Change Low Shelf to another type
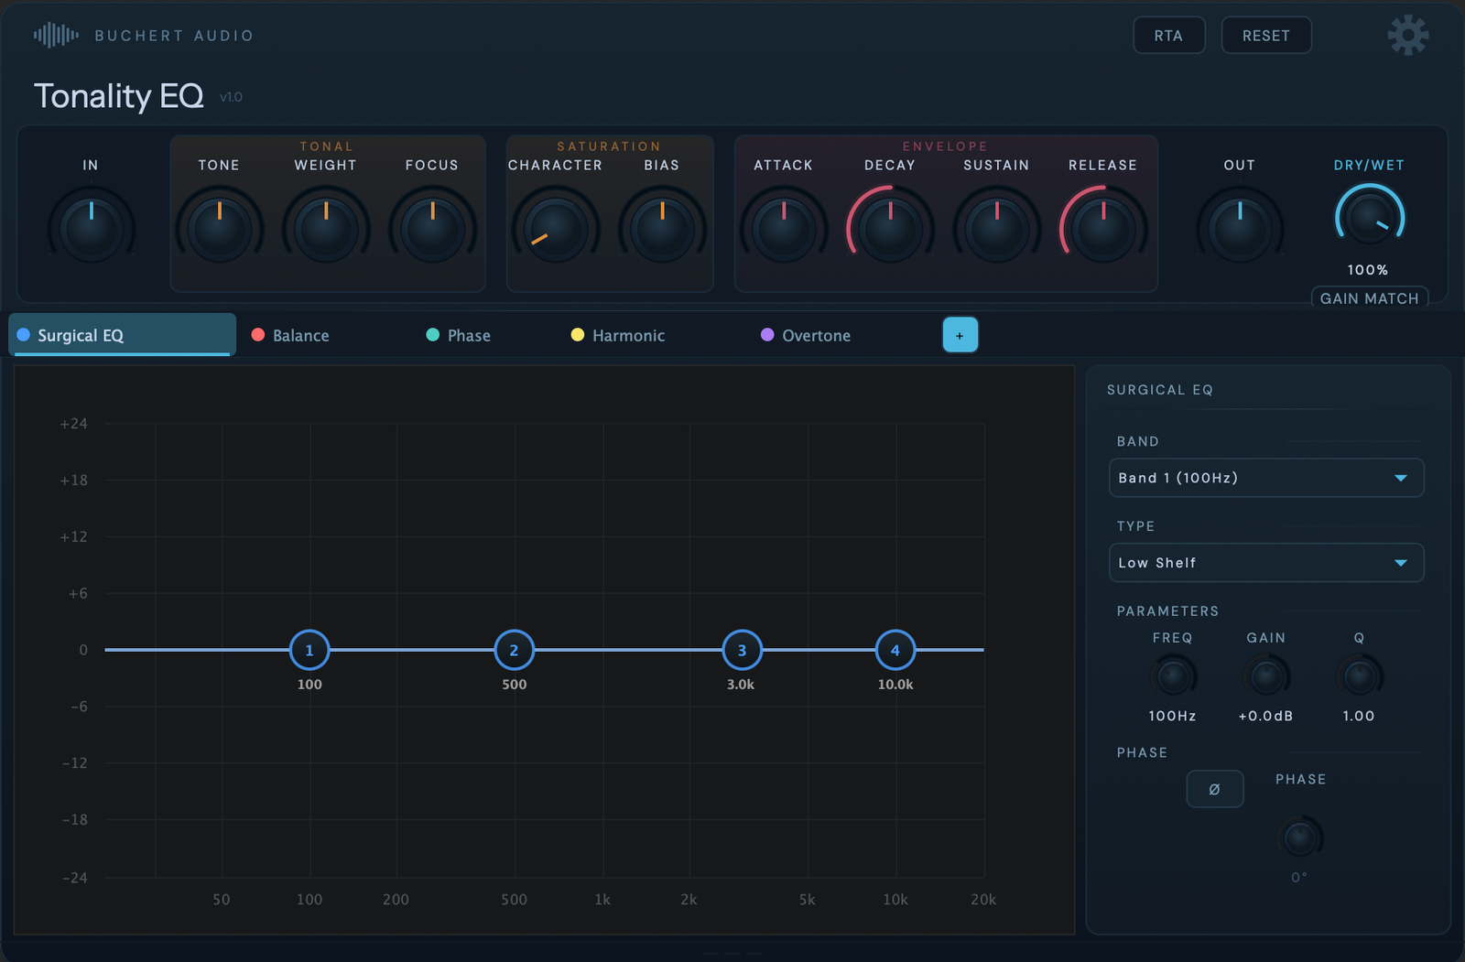1465x962 pixels. 1265,562
